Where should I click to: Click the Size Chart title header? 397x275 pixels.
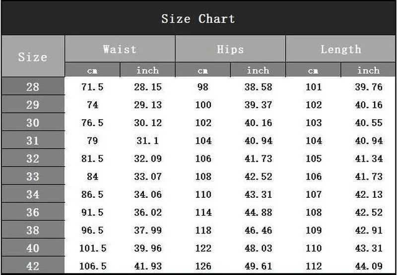pos(198,19)
